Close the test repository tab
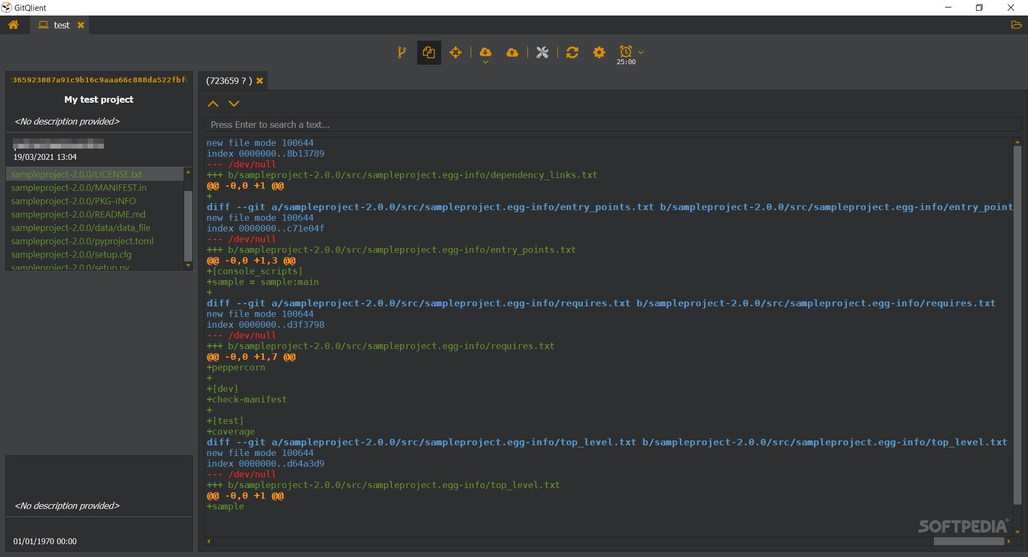Viewport: 1028px width, 557px height. click(81, 25)
